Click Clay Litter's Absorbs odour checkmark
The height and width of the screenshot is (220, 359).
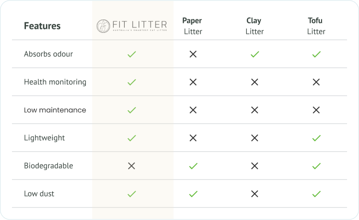(254, 54)
